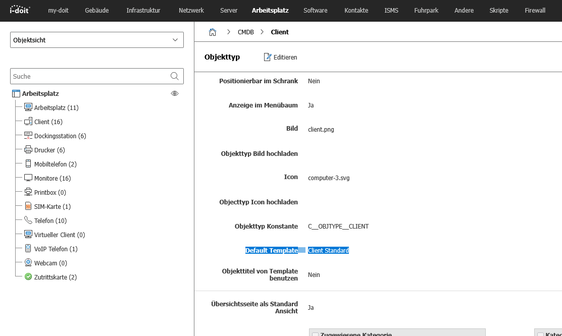Image resolution: width=562 pixels, height=336 pixels.
Task: Open the Netzwerk menu item
Action: 191,10
